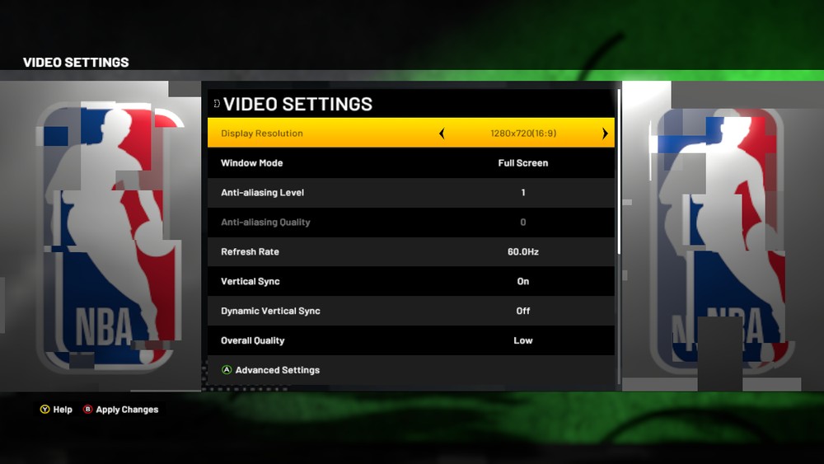Click the right arrow on Display Resolution
The width and height of the screenshot is (824, 464).
click(x=604, y=134)
